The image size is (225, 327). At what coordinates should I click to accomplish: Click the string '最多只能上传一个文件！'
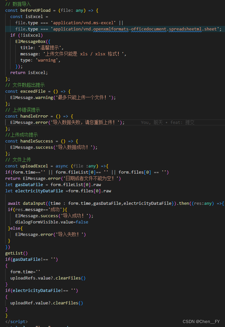(84, 98)
